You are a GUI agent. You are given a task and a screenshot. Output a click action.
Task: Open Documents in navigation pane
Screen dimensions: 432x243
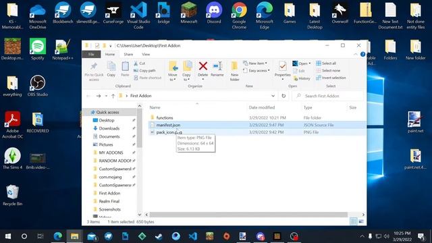pyautogui.click(x=109, y=136)
